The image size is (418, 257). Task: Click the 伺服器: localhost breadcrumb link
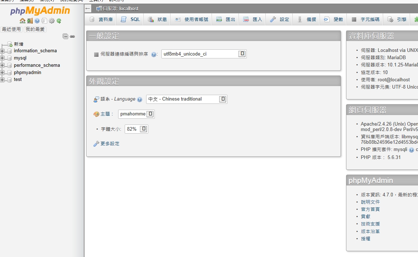point(121,8)
